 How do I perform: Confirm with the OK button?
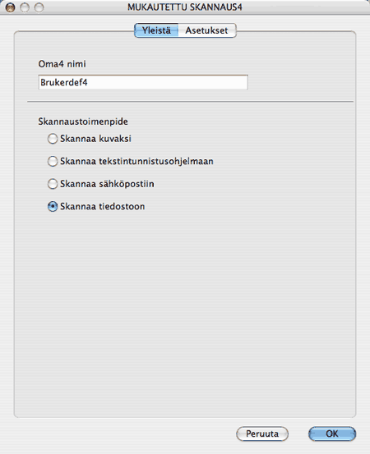pyautogui.click(x=332, y=433)
